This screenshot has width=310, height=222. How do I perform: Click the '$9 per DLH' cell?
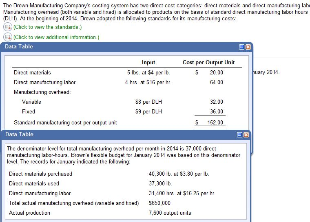[148, 111]
